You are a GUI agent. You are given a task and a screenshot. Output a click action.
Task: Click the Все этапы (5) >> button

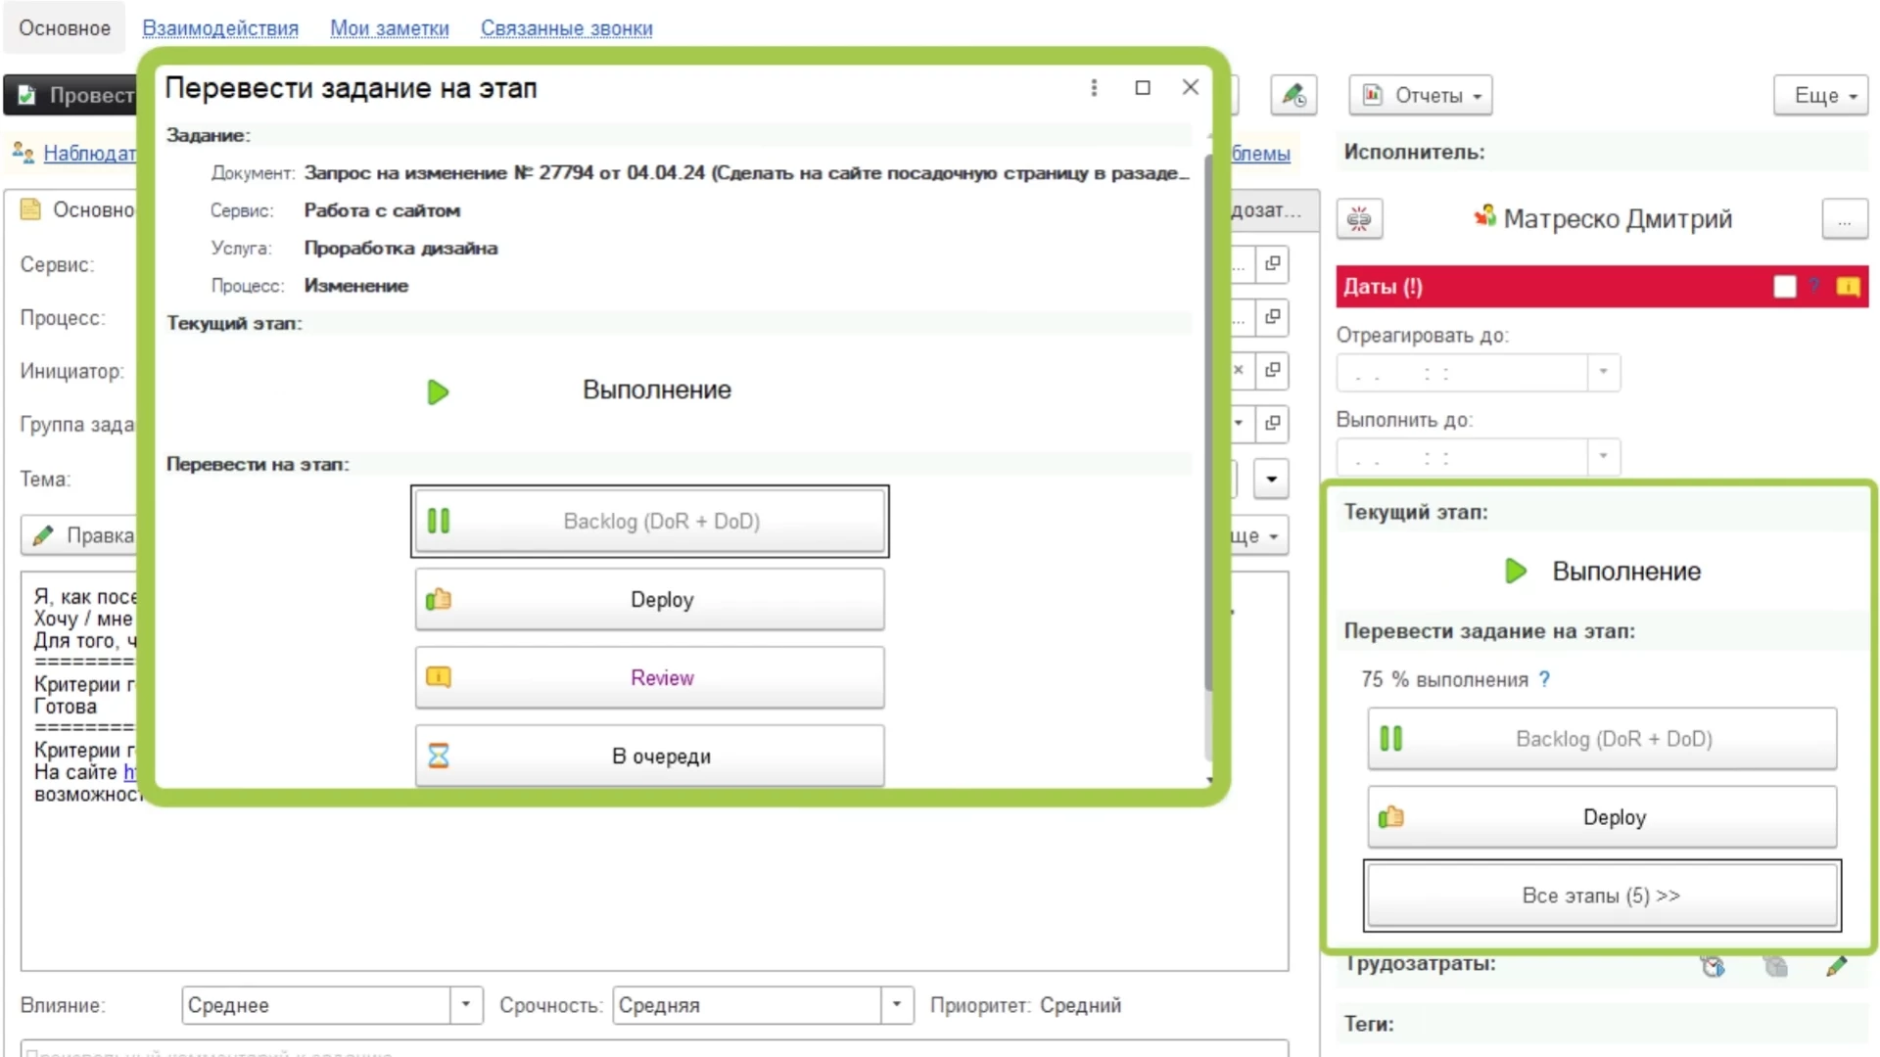[1602, 896]
